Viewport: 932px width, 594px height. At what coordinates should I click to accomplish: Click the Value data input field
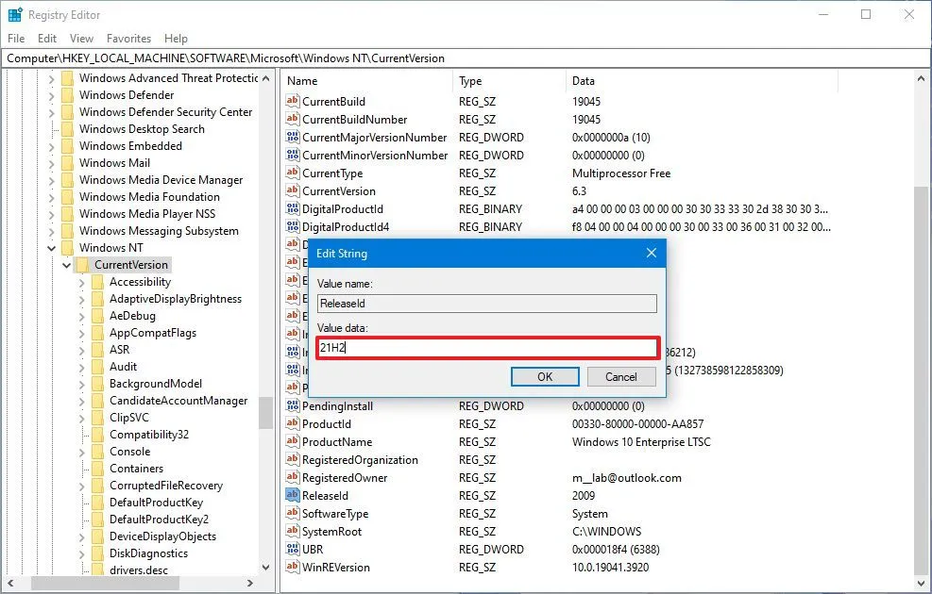point(486,347)
